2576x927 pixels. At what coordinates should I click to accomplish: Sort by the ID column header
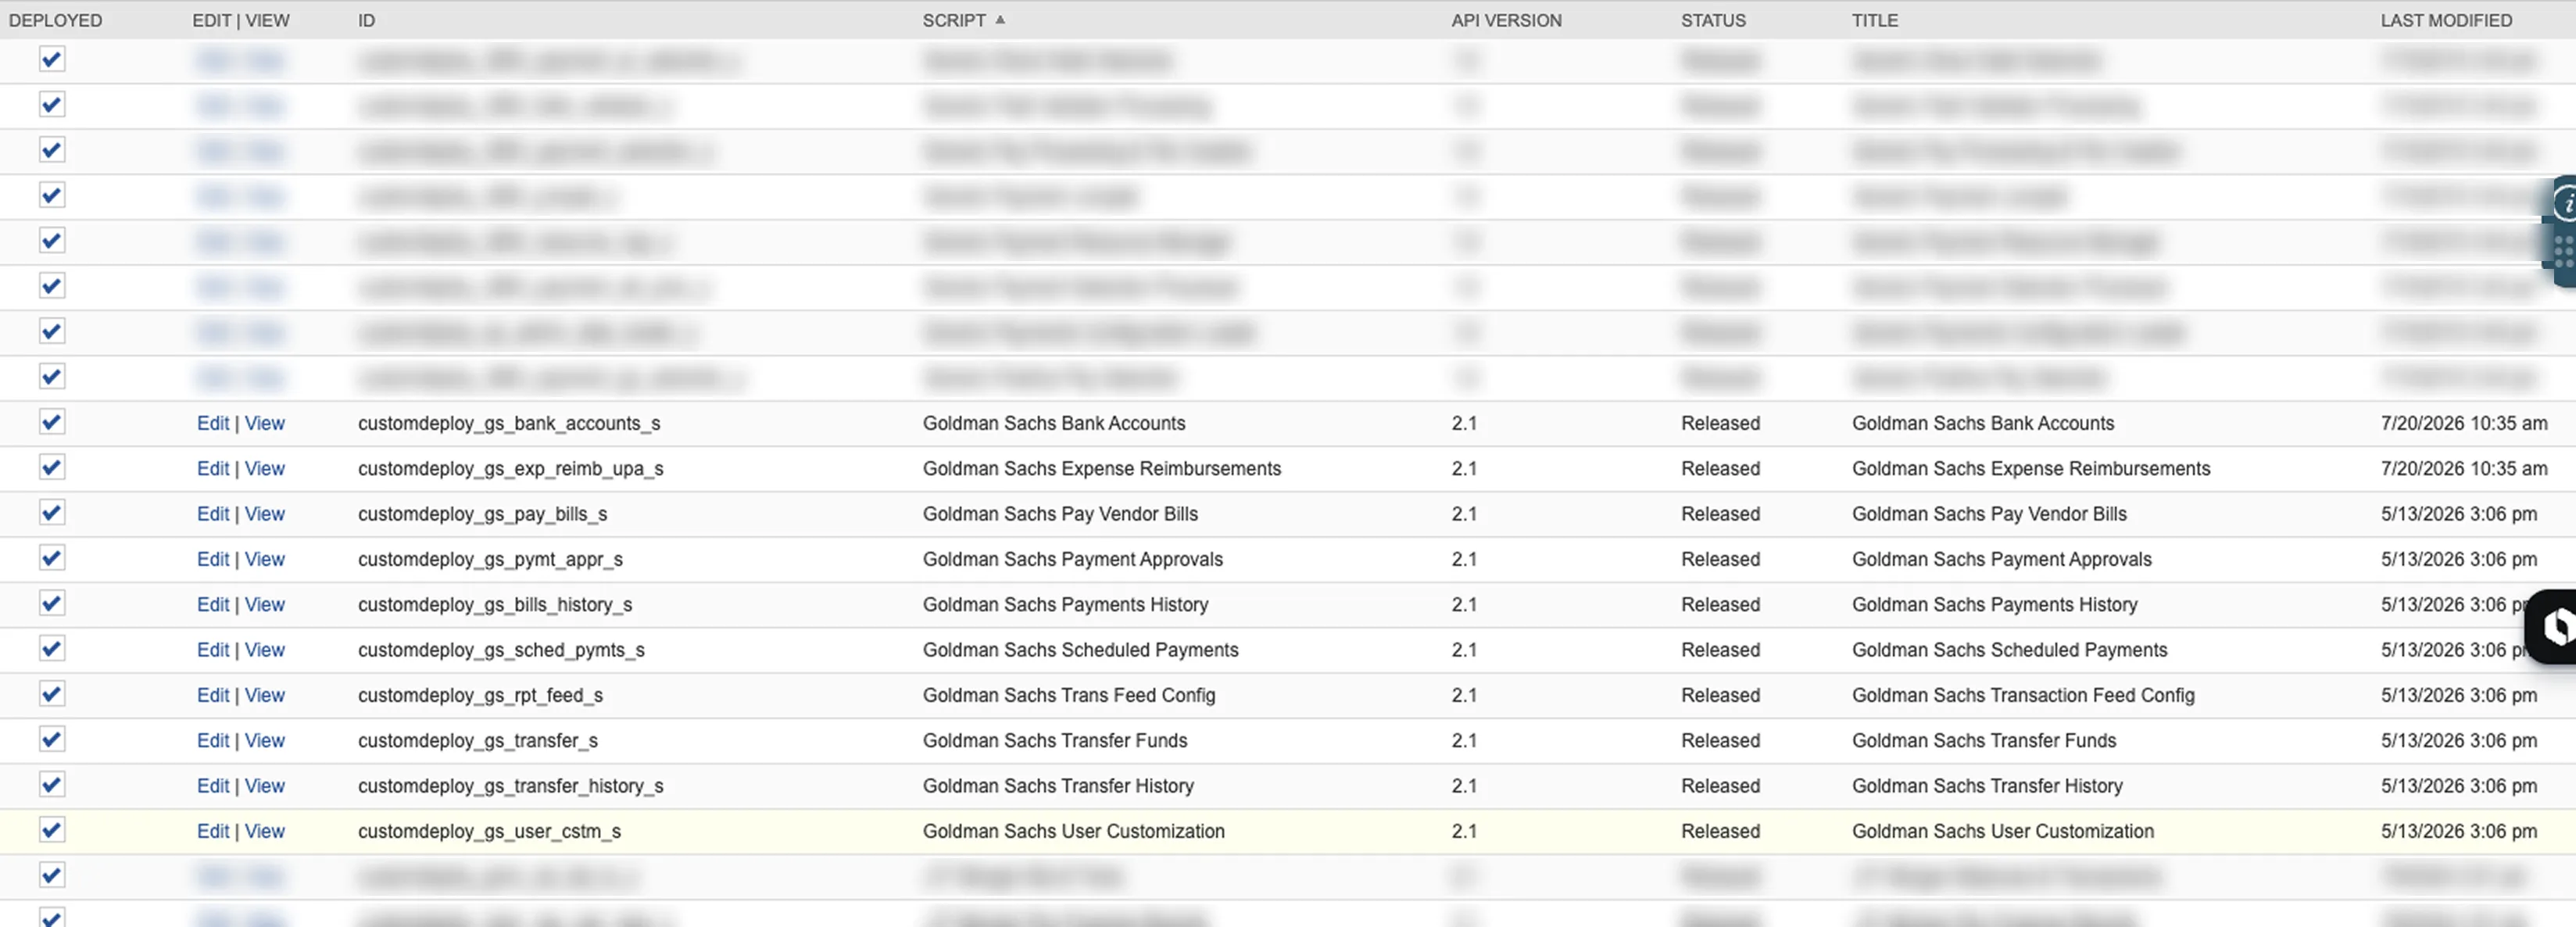[x=366, y=20]
